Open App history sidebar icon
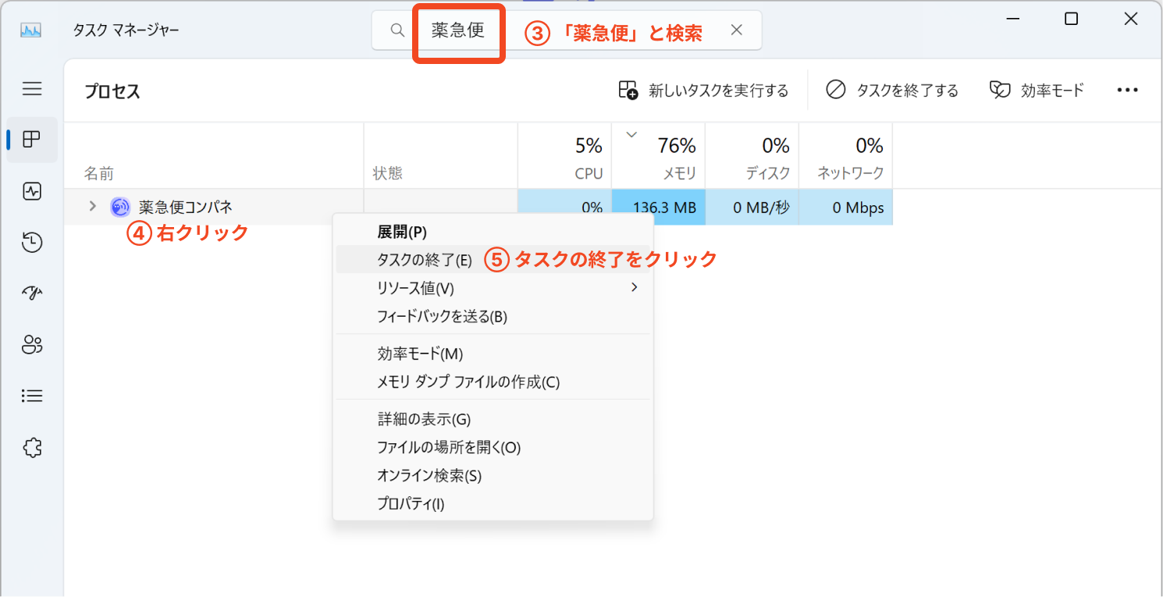 click(32, 243)
